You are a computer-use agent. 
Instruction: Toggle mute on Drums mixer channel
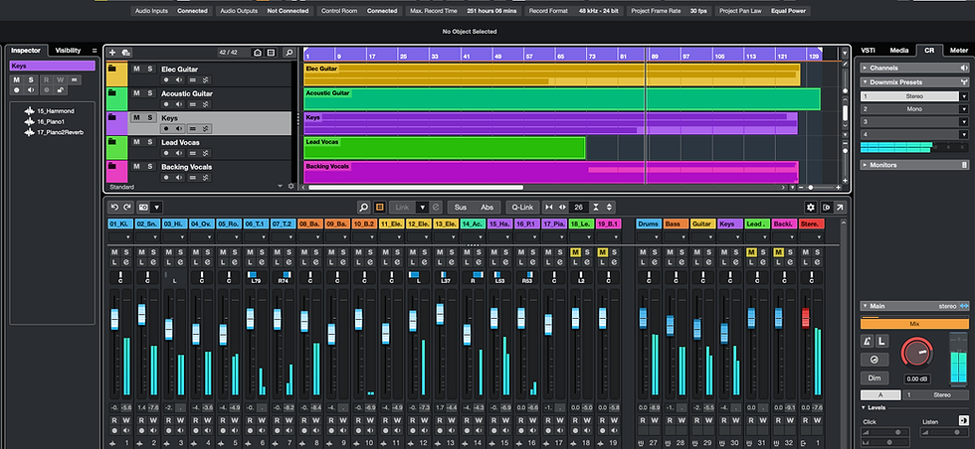click(643, 252)
